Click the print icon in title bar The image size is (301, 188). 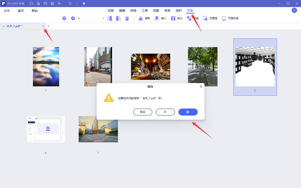click(52, 3)
